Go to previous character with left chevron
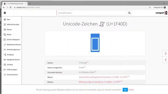 165,60
